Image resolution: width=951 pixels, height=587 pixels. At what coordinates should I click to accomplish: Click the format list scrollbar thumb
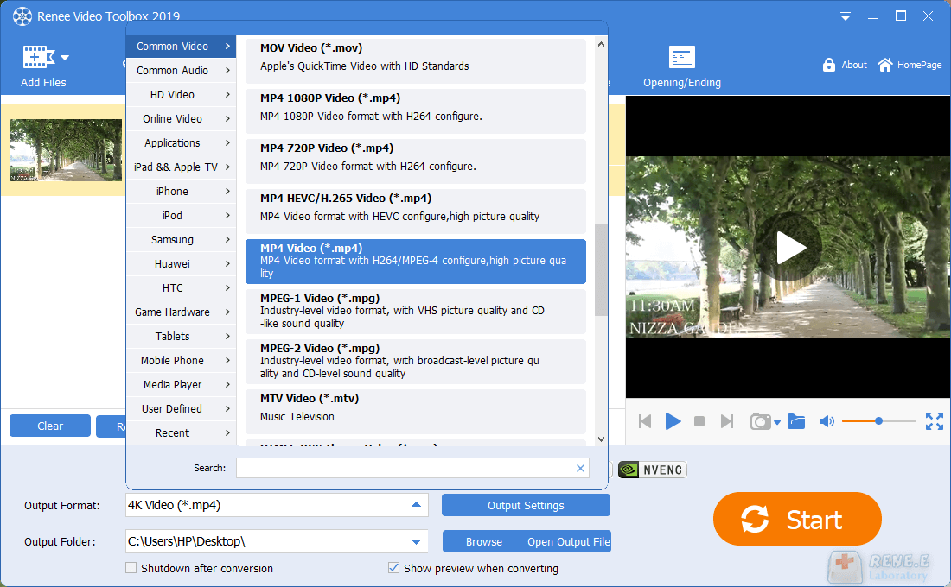point(601,269)
